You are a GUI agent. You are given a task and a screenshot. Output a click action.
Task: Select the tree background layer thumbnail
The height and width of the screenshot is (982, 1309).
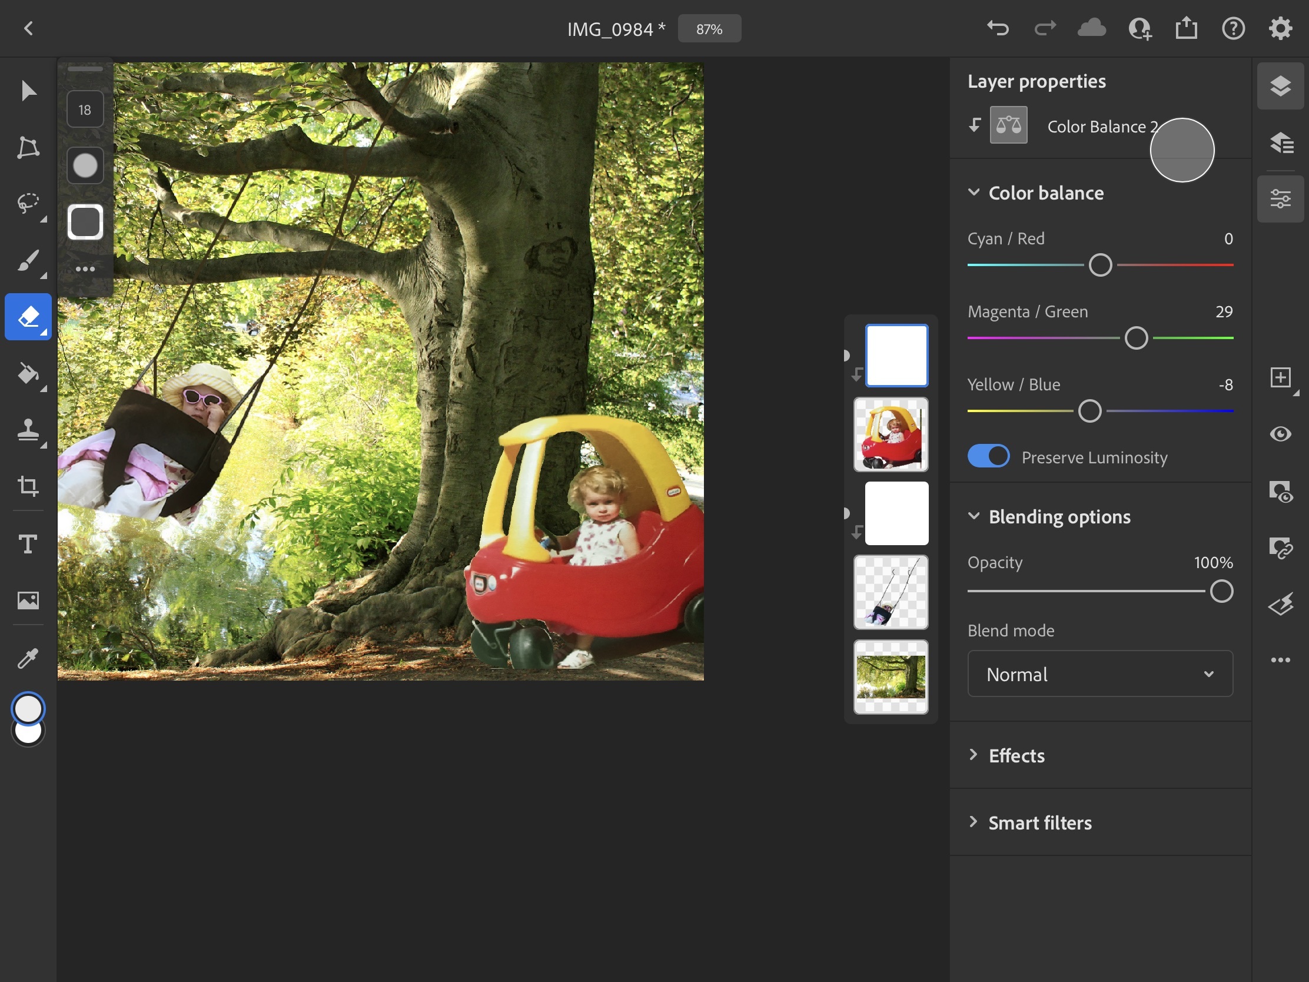891,676
